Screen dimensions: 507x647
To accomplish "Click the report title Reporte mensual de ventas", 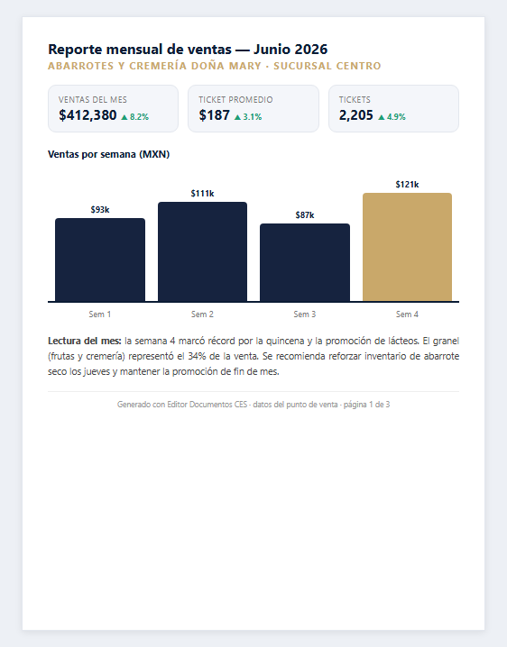I will [140, 49].
